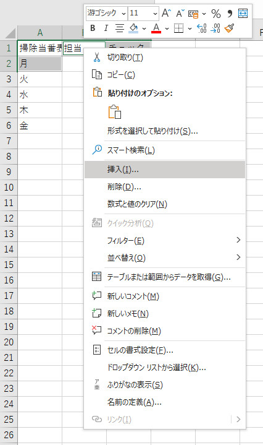Click the format painter brush icon
The height and width of the screenshot is (445, 263).
[x=229, y=28]
